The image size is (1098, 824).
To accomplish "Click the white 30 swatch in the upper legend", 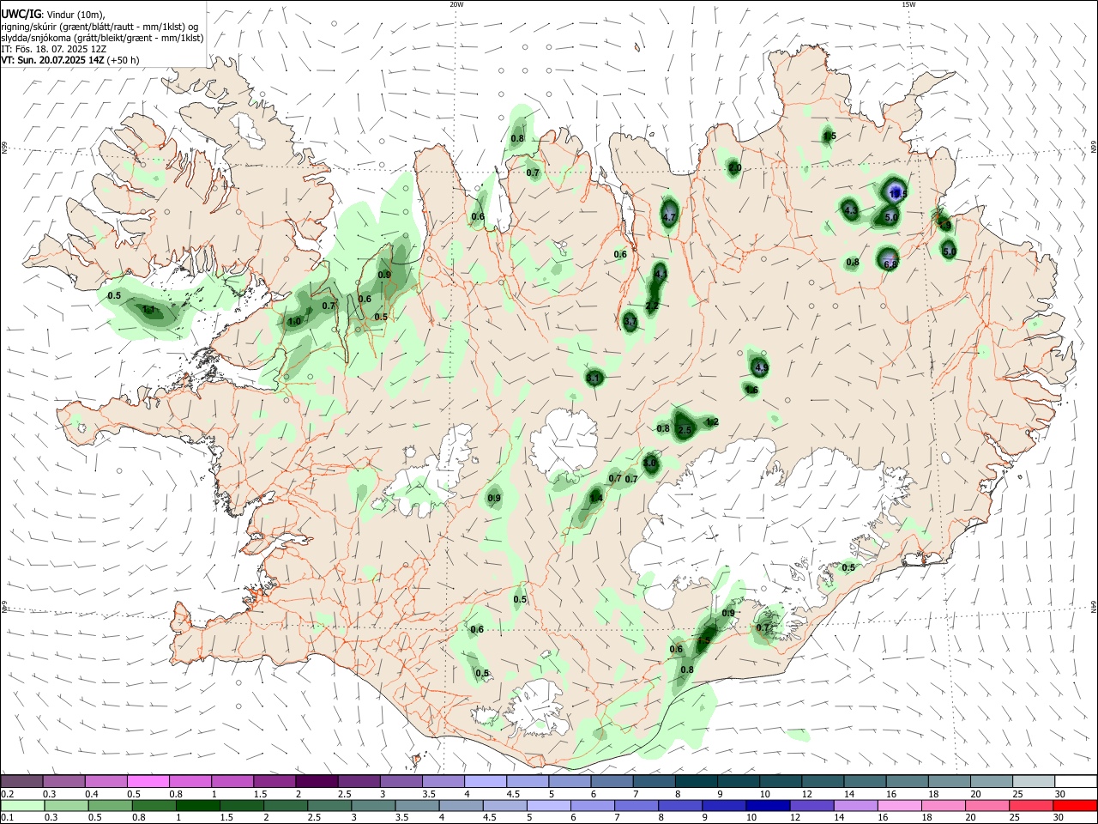I will [x=1075, y=781].
